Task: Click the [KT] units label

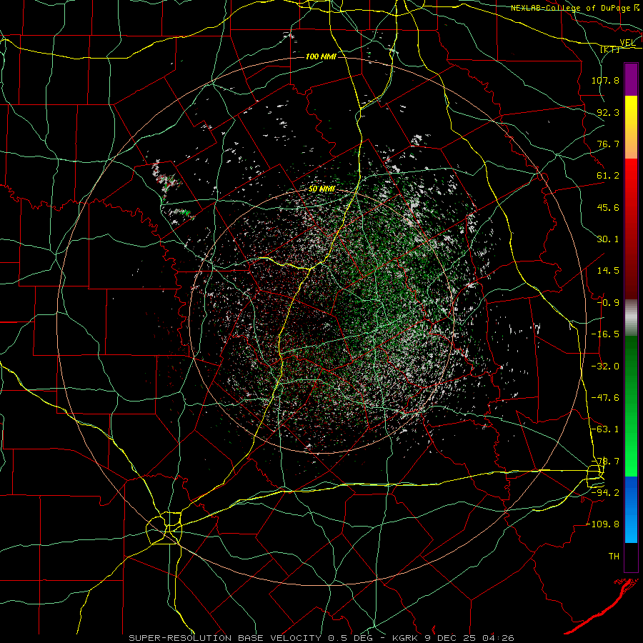Action: [610, 49]
